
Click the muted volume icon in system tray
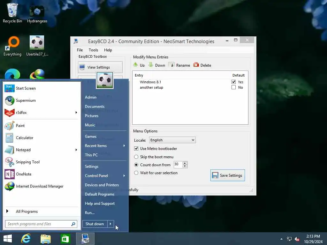click(x=297, y=239)
